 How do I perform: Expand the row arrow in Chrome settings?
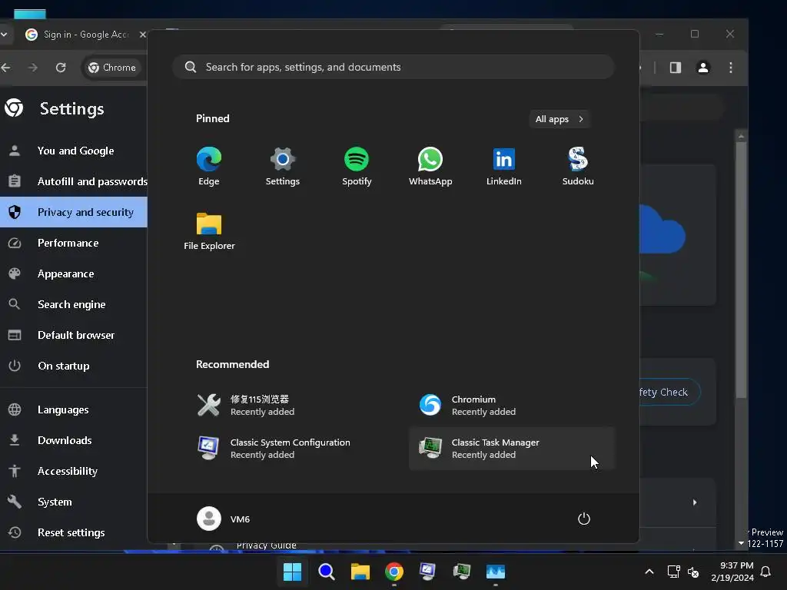click(x=695, y=502)
